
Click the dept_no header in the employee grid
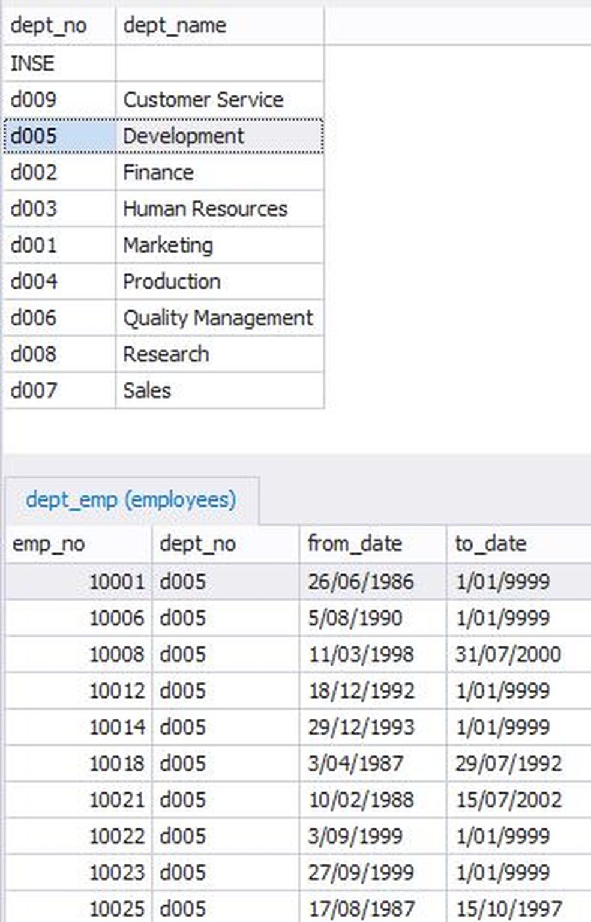pos(198,544)
